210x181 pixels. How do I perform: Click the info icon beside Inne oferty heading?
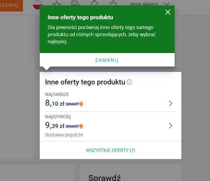tap(129, 82)
